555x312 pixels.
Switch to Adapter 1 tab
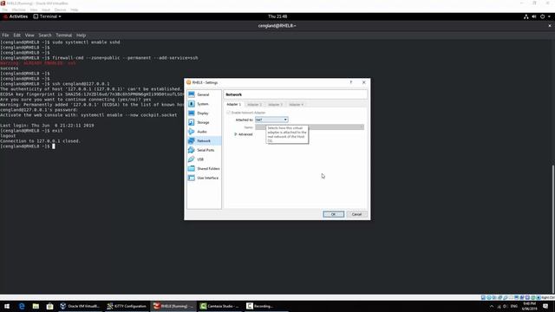[x=233, y=104]
